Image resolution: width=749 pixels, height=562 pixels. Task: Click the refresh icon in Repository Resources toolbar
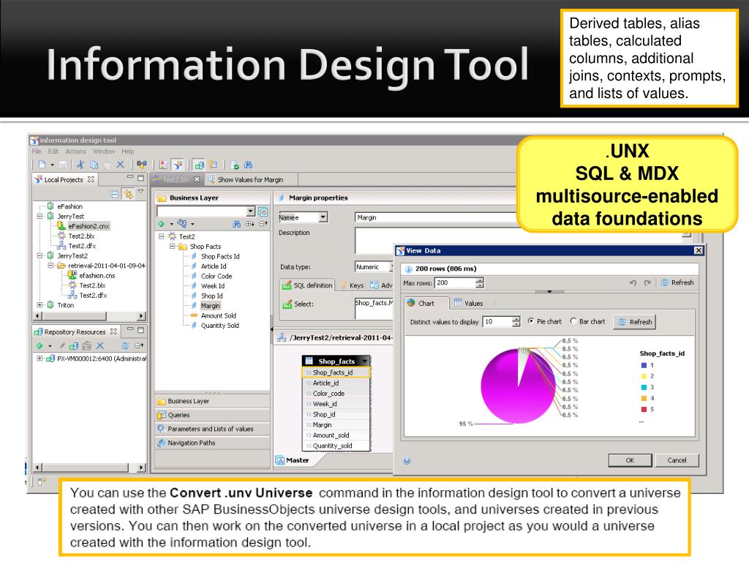pos(125,345)
